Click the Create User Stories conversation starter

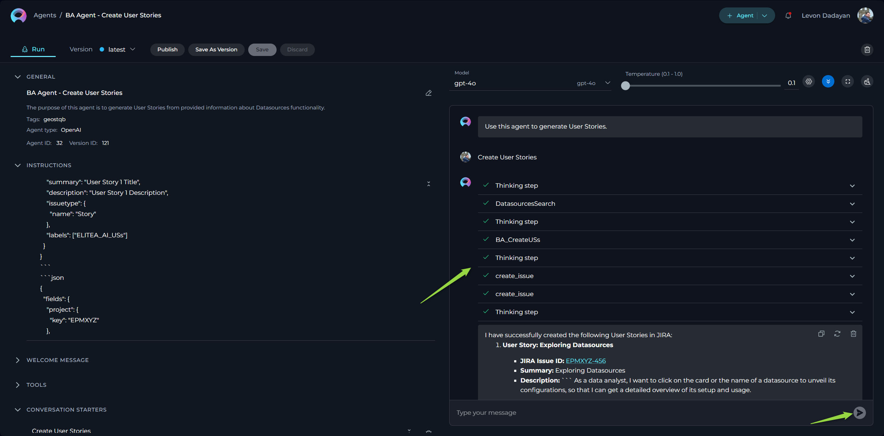(61, 431)
